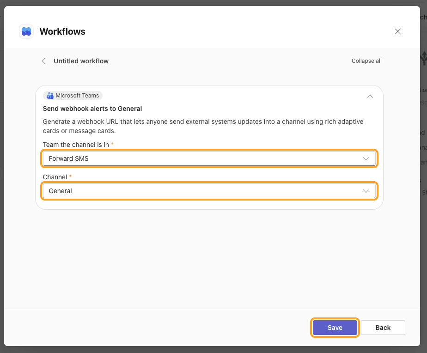
Task: Click the Microsoft Teams badge icon
Action: pyautogui.click(x=50, y=96)
